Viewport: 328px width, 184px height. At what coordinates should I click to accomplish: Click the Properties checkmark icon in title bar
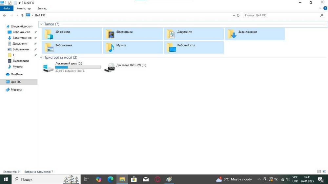click(10, 3)
